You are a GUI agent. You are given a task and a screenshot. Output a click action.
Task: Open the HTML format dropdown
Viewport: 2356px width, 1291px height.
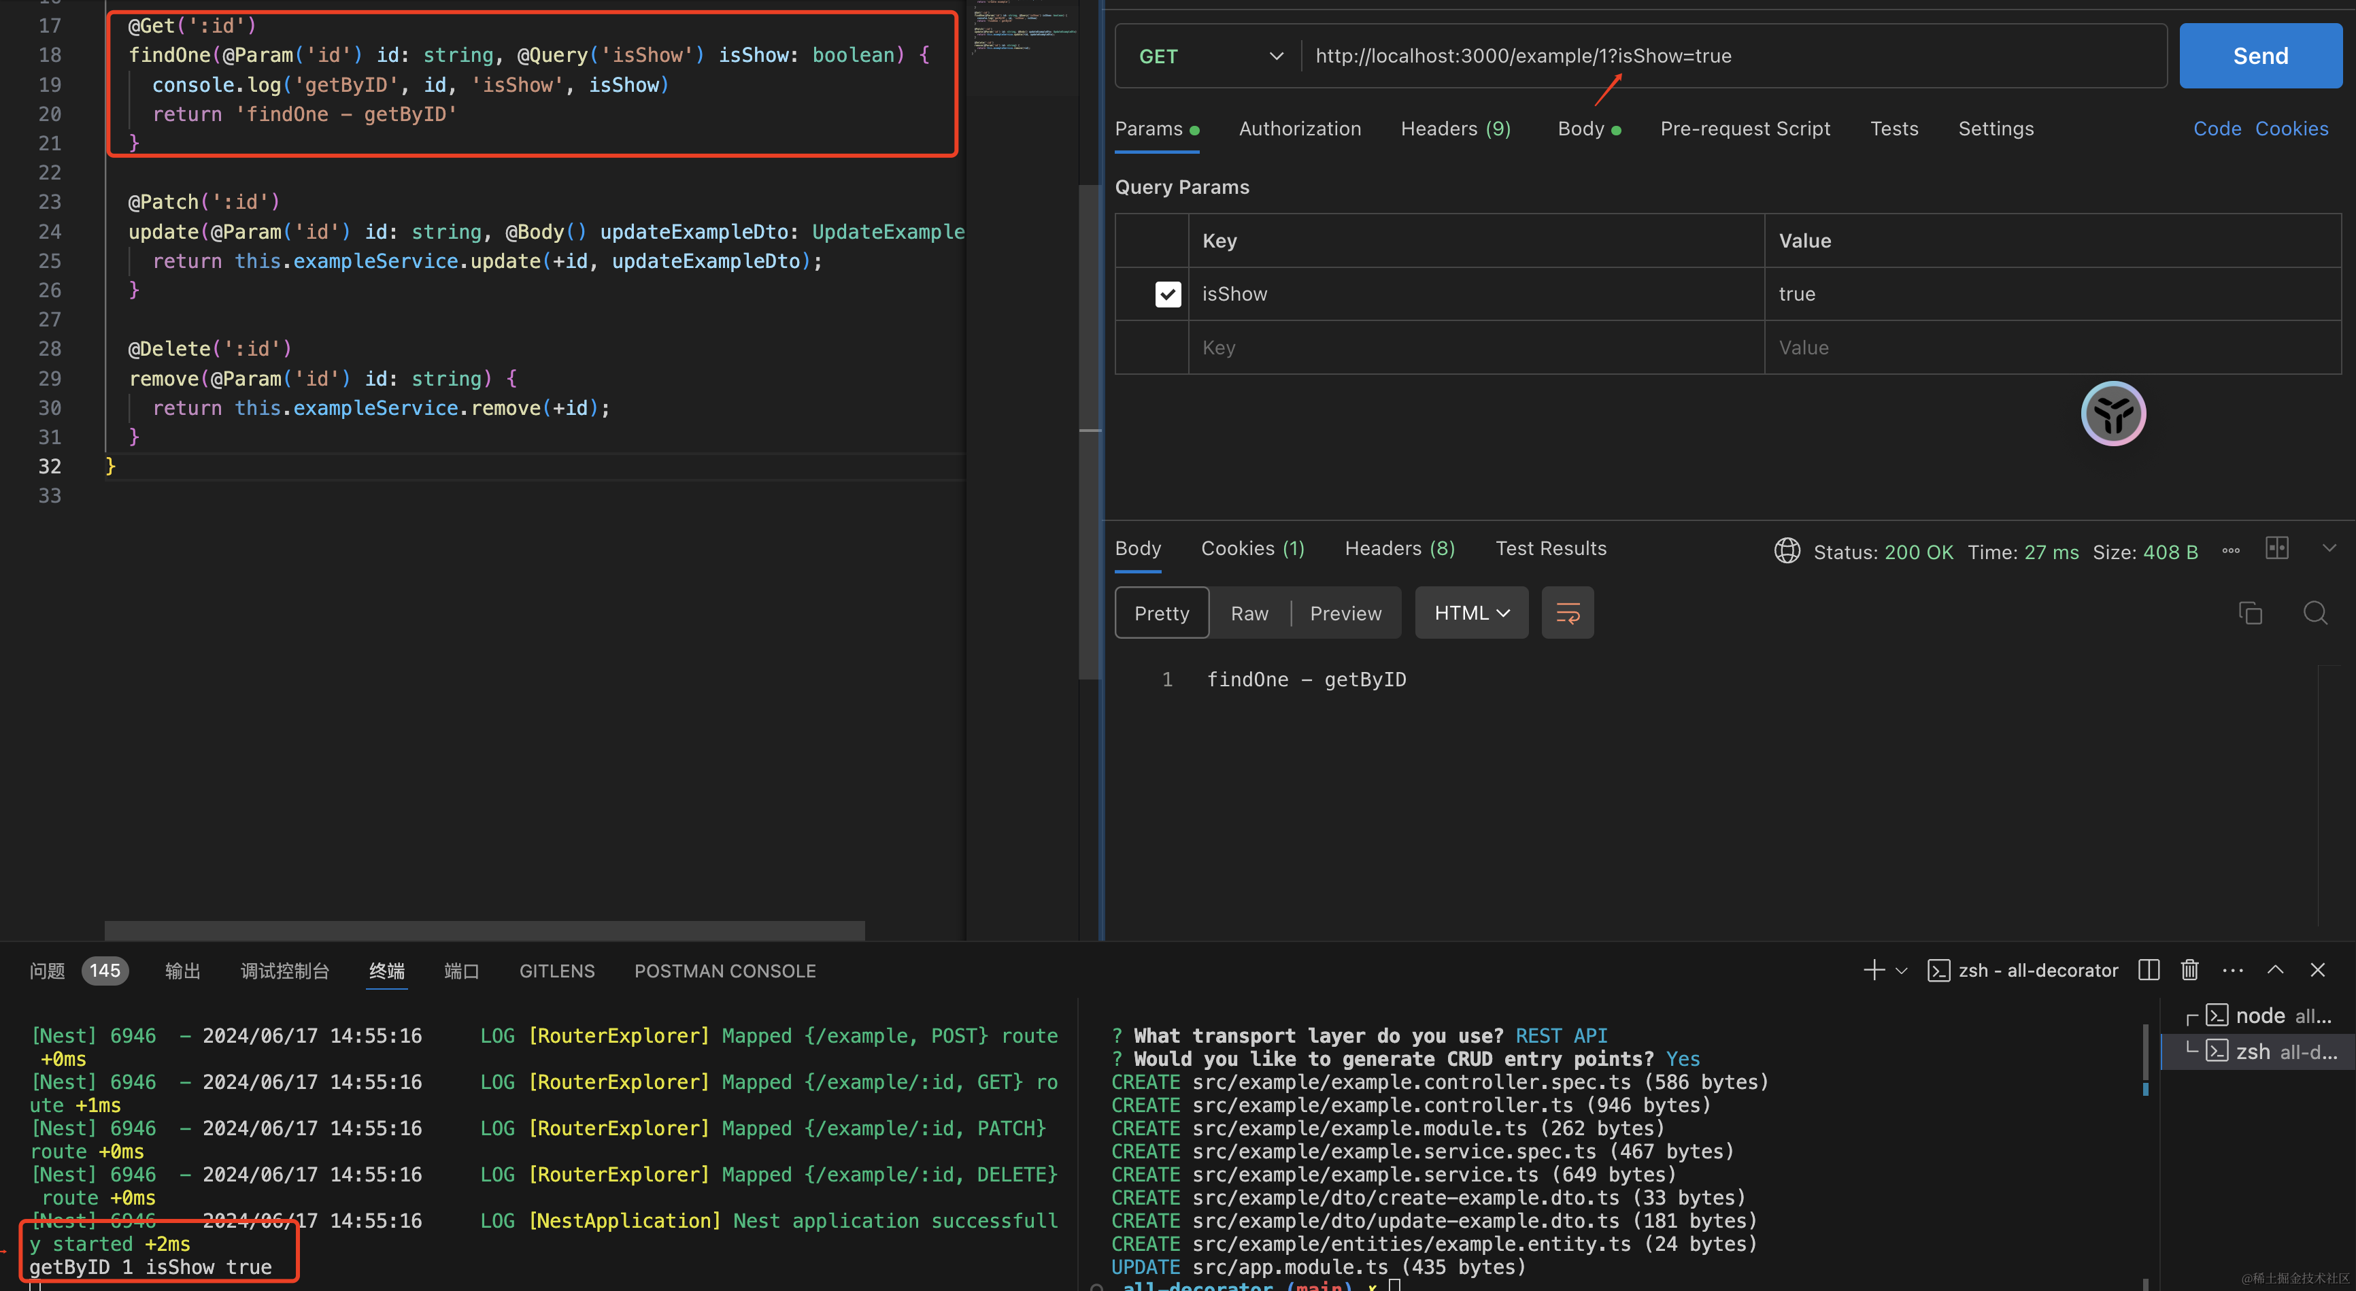[1470, 613]
